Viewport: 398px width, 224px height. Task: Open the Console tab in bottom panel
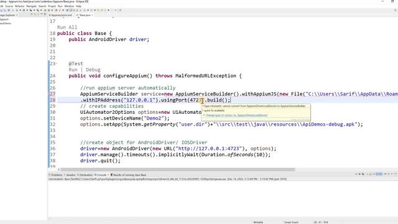(x=101, y=175)
